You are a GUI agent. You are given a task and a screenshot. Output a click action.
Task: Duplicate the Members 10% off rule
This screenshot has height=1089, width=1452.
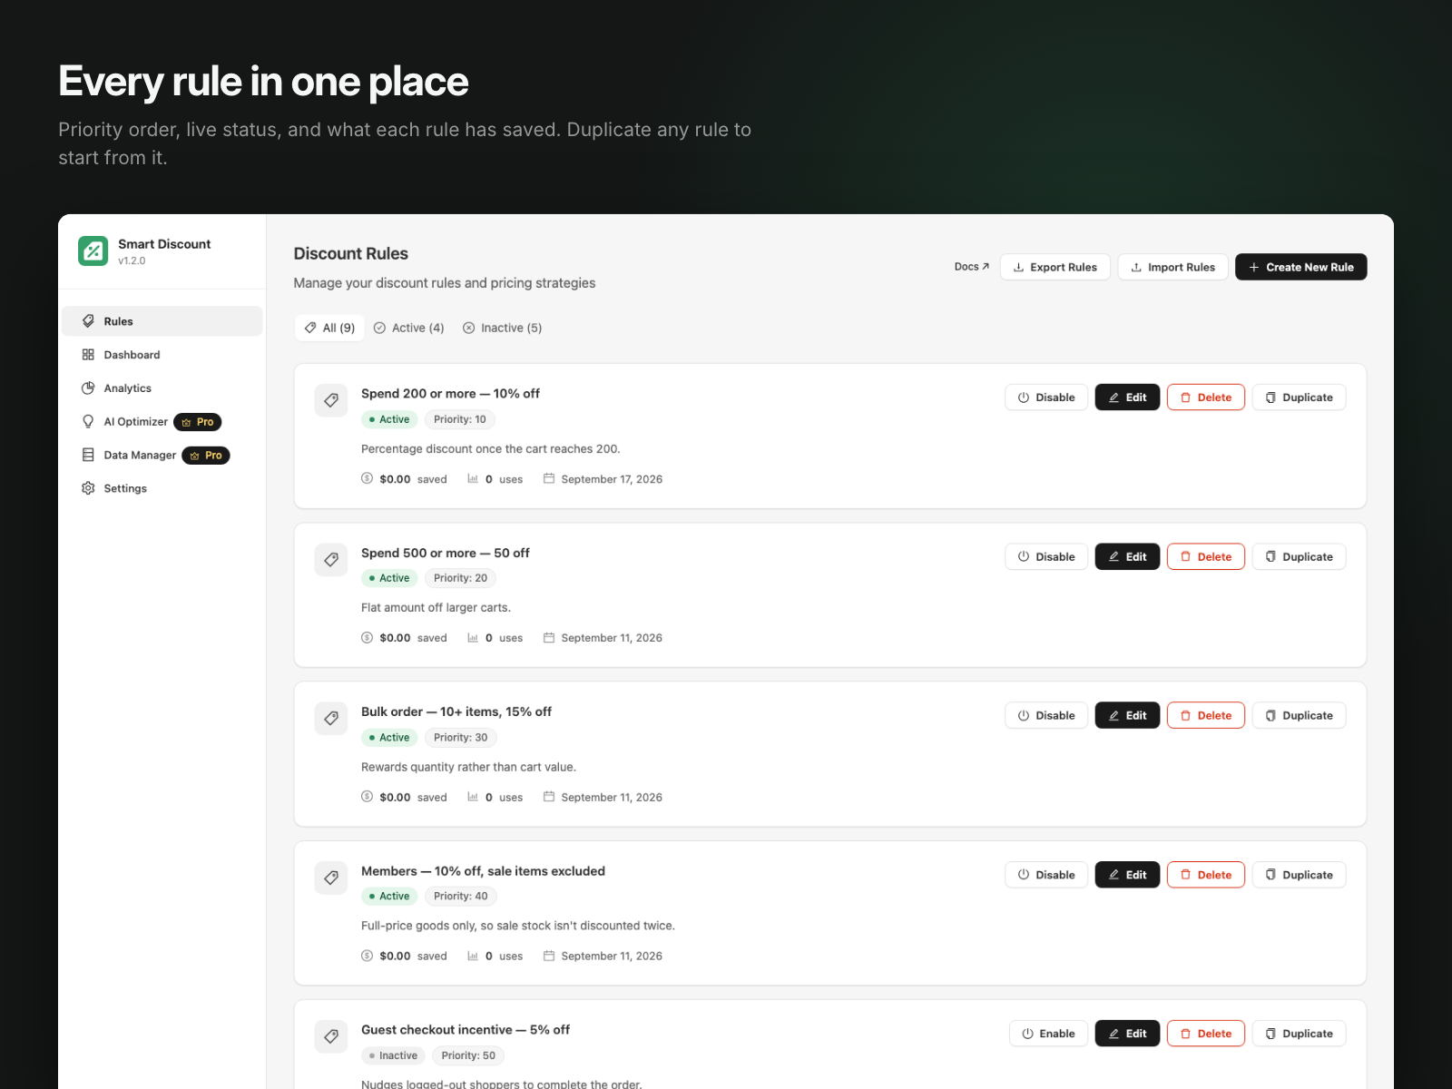click(1300, 875)
